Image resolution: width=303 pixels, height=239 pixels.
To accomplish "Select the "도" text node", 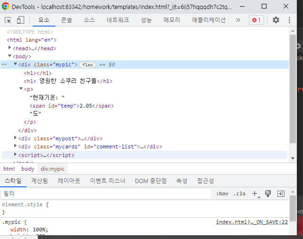I will [x=36, y=113].
